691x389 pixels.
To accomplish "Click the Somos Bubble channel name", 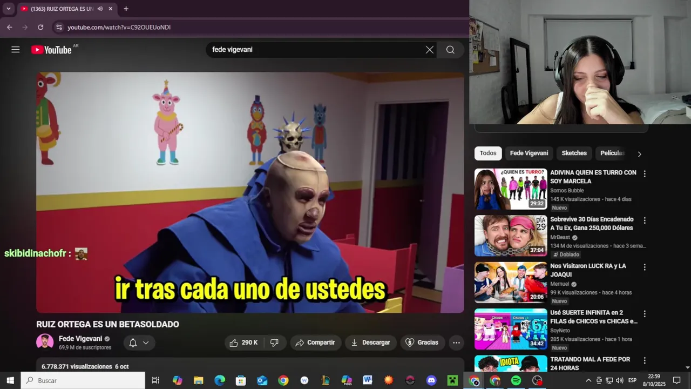I will [x=567, y=191].
